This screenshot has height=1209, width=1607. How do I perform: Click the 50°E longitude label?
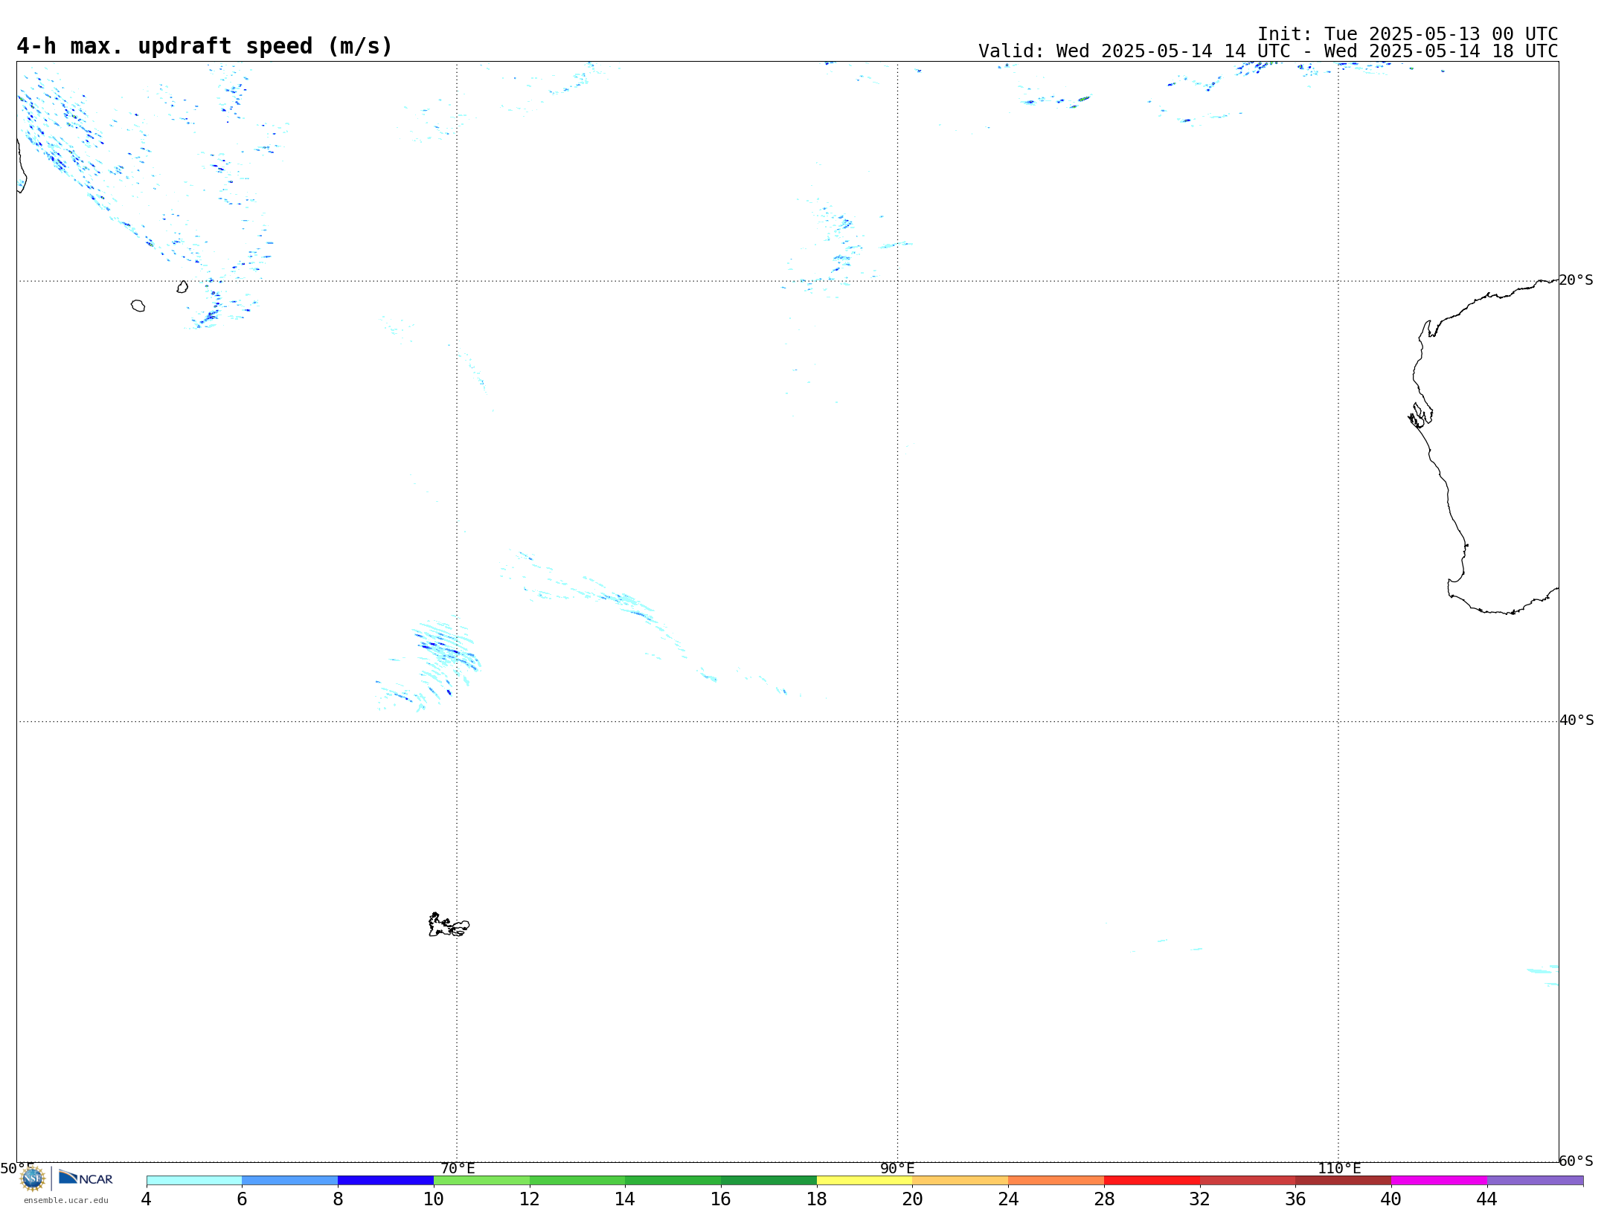[17, 1168]
